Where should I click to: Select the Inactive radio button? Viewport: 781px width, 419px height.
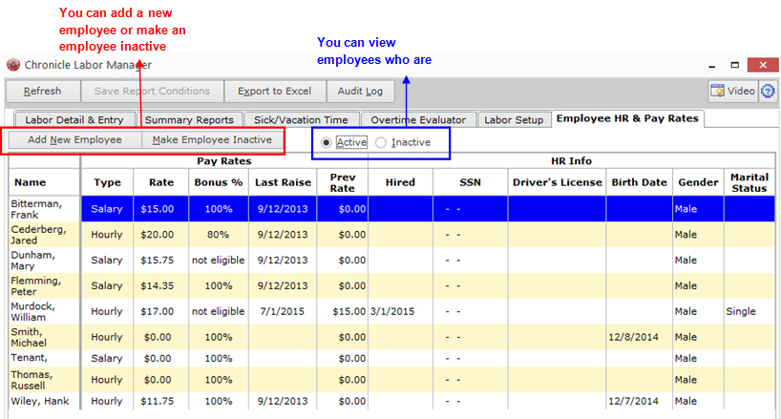tap(381, 143)
